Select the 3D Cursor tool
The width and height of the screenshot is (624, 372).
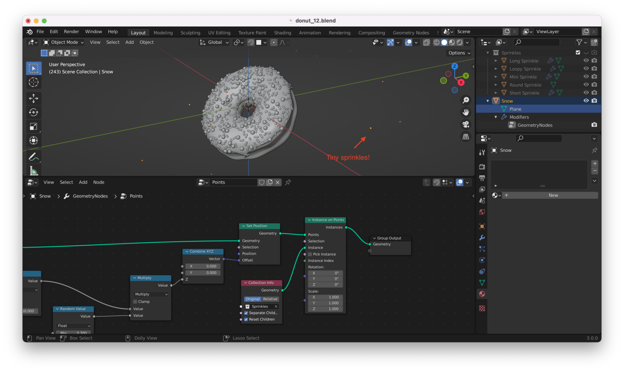(34, 82)
